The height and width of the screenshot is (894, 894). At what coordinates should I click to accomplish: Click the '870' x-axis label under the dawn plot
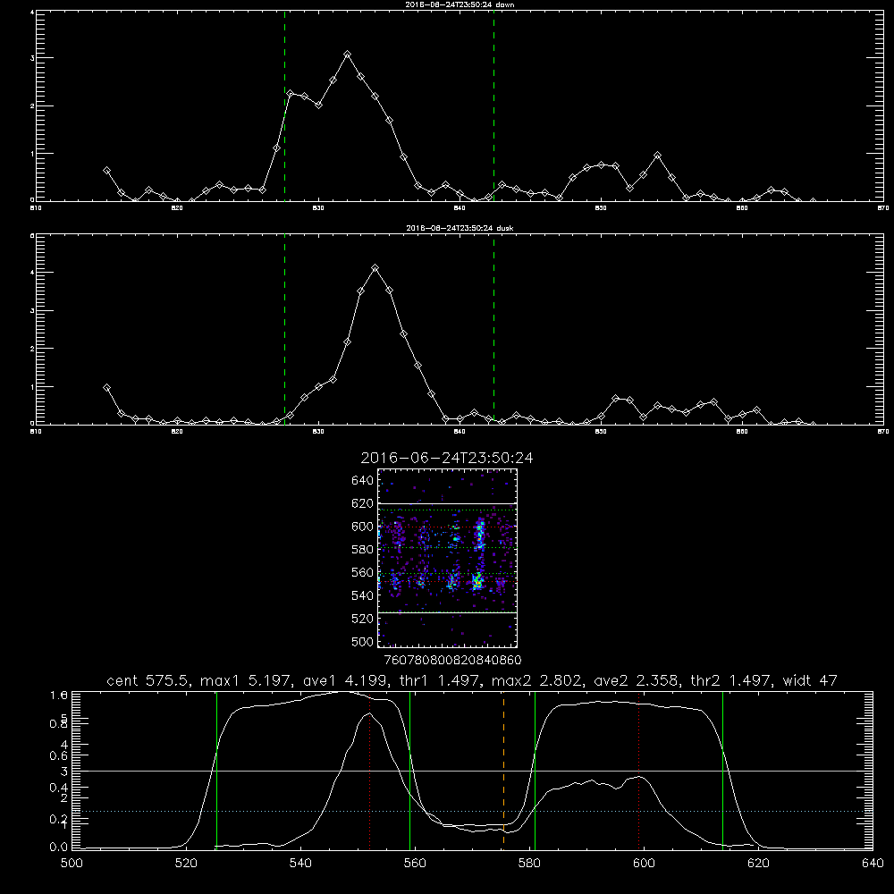click(882, 208)
